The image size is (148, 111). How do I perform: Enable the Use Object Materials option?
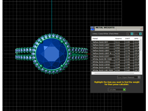coord(129,77)
